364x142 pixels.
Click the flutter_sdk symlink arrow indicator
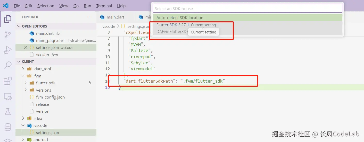pyautogui.click(x=90, y=83)
